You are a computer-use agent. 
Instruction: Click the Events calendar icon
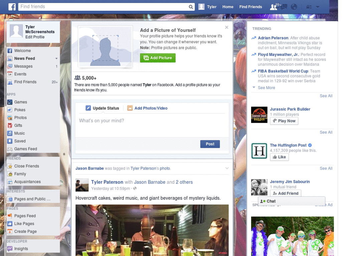pos(10,74)
